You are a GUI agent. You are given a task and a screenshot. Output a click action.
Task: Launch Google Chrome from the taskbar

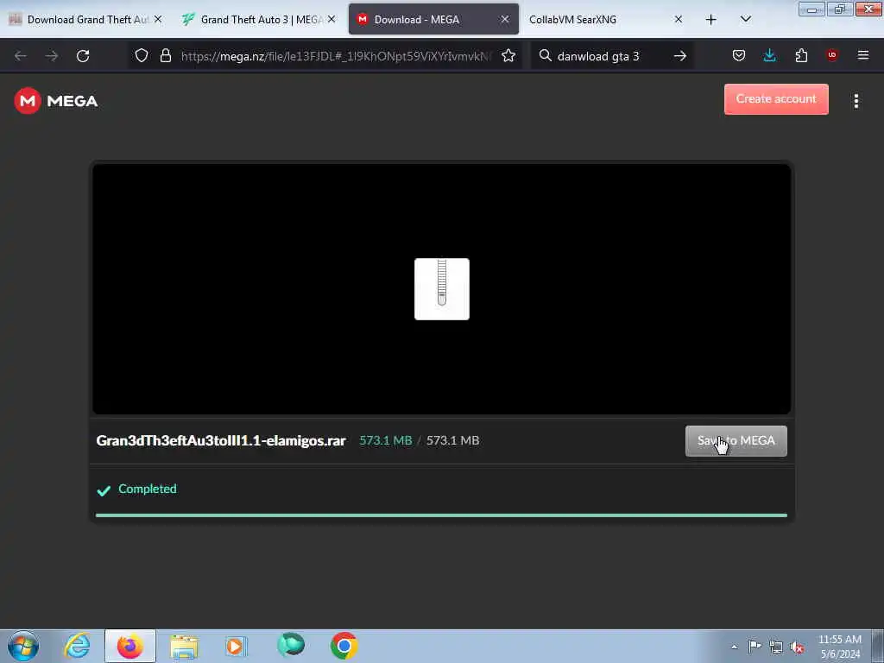tap(344, 646)
